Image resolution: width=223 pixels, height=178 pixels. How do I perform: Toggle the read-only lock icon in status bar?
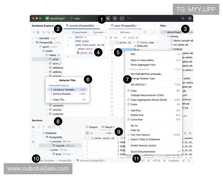click(183, 161)
